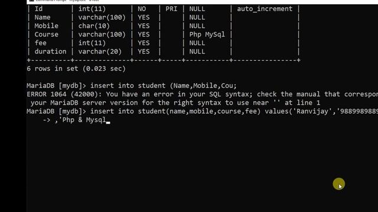This screenshot has height=212, width=378.
Task: Click the 'duration' field name in the table
Action: pos(50,51)
